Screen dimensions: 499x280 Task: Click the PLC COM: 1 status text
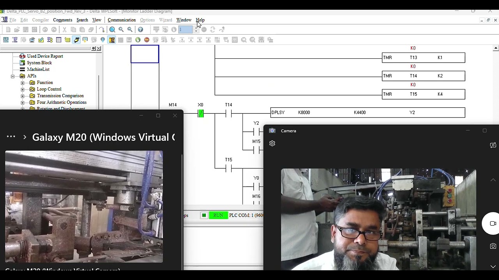pyautogui.click(x=246, y=215)
